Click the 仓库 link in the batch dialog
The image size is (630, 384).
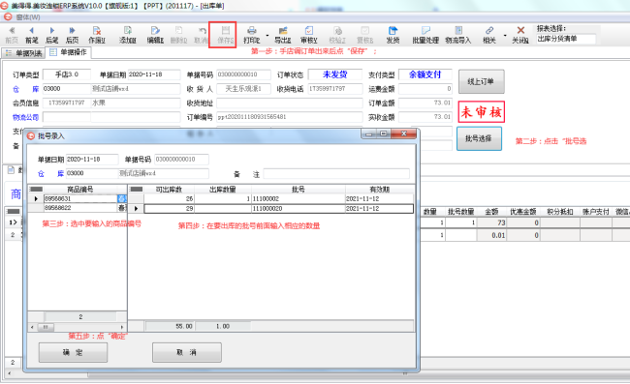click(50, 173)
